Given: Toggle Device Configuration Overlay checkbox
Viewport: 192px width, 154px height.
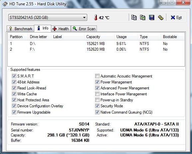Looking at the screenshot, I should click(14, 106).
